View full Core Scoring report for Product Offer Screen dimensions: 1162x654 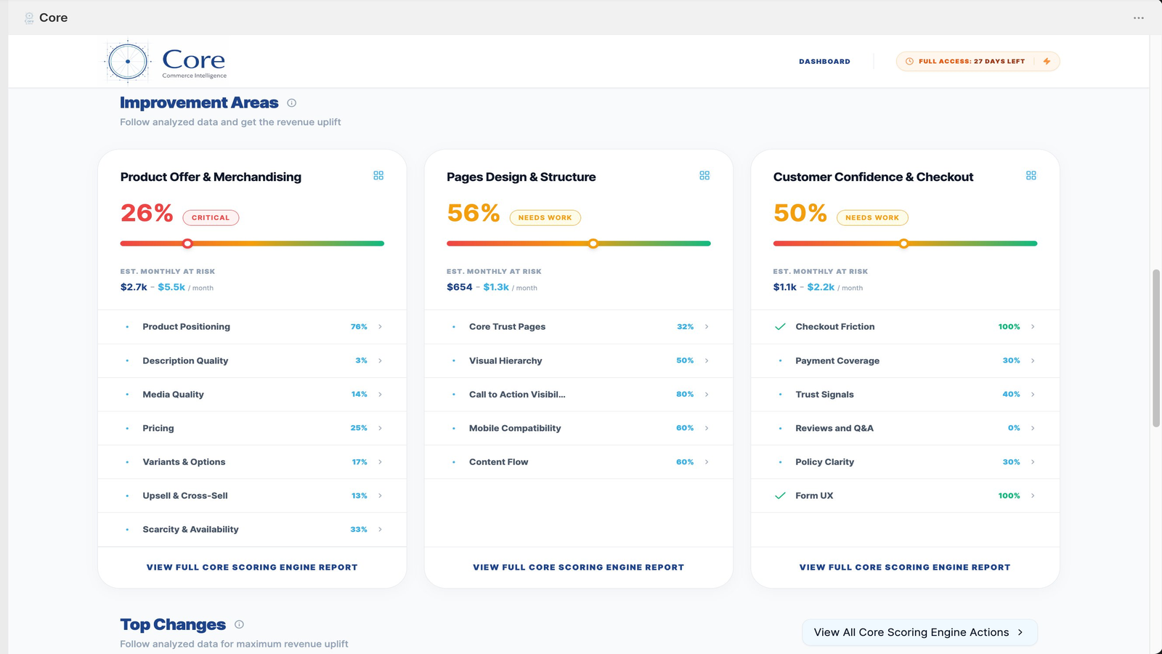(x=252, y=568)
